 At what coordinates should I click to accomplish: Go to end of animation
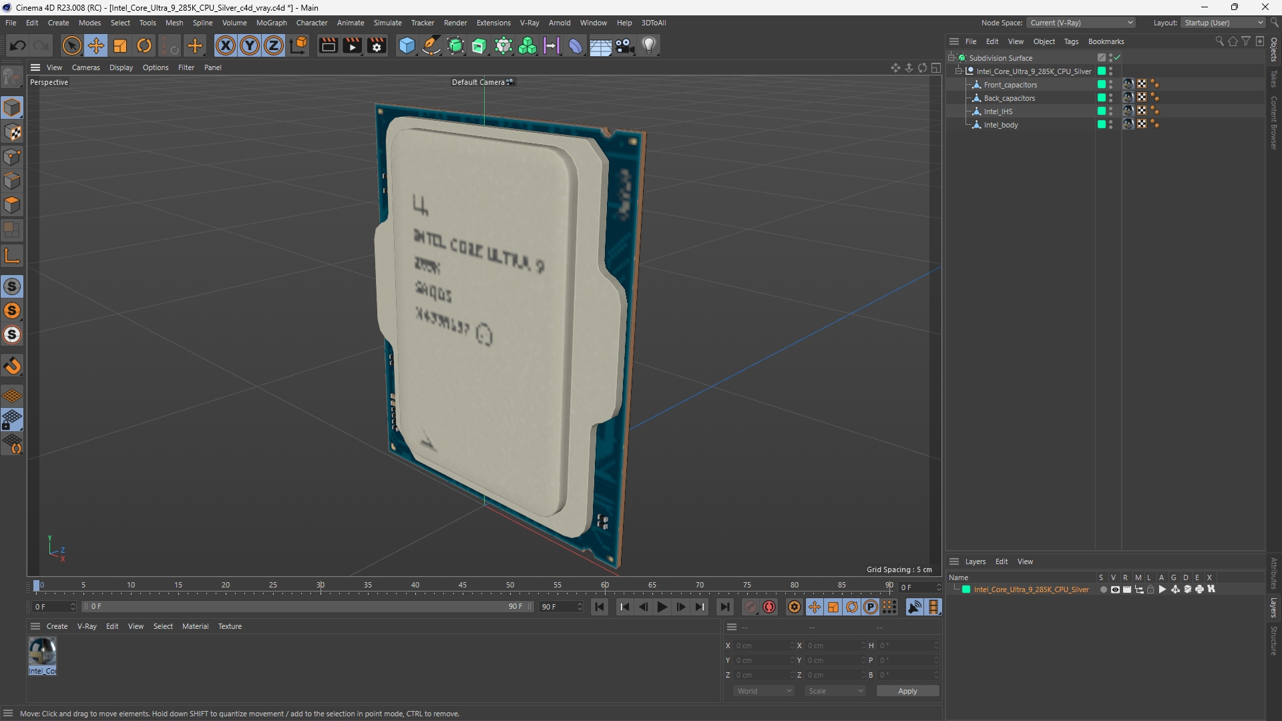(x=724, y=607)
